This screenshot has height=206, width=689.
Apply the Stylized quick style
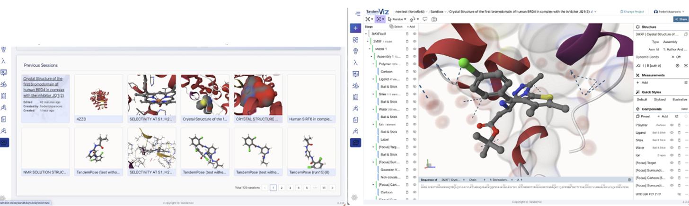[x=661, y=100]
